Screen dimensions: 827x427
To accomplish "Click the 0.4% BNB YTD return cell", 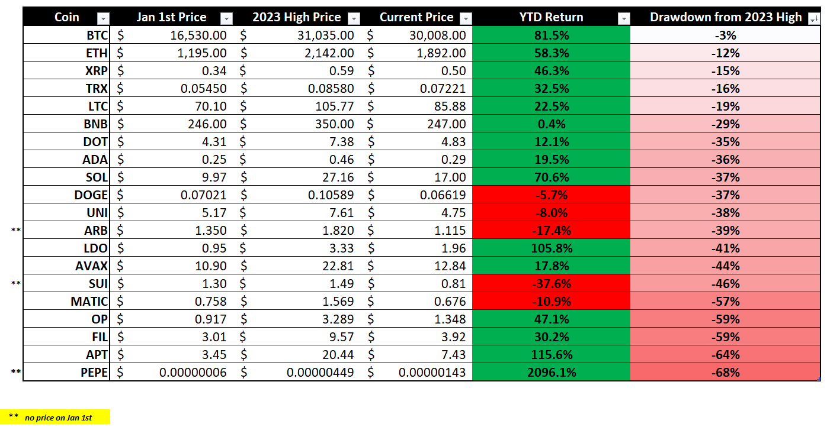I will 552,124.
